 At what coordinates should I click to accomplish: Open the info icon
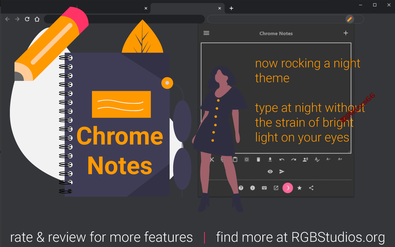[x=252, y=188]
